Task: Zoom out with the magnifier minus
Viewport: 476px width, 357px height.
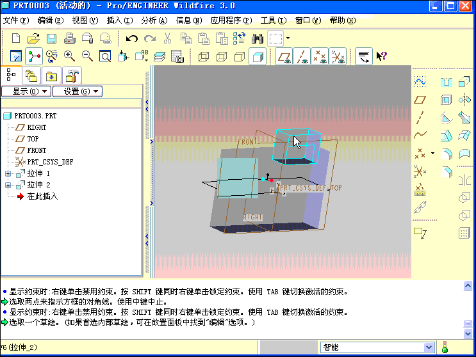Action: coord(87,56)
